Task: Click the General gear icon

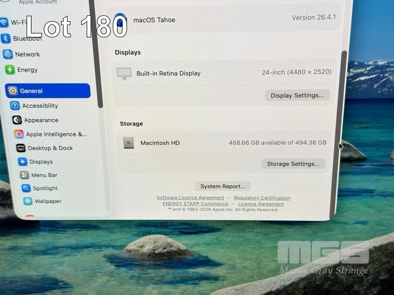Action: tap(13, 90)
